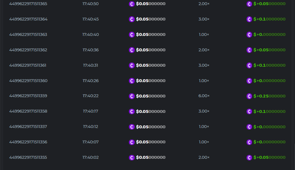
Task: Open bet ID ending in 511357
Action: coord(28,127)
